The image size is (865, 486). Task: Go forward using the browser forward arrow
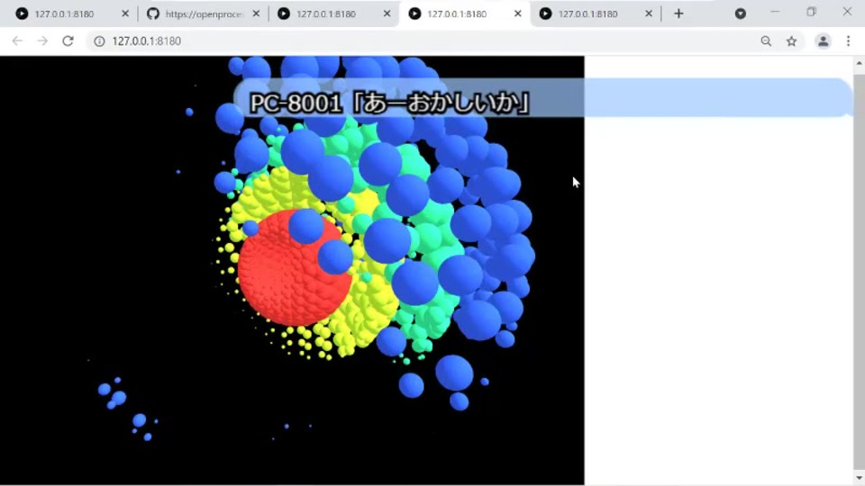[x=42, y=40]
